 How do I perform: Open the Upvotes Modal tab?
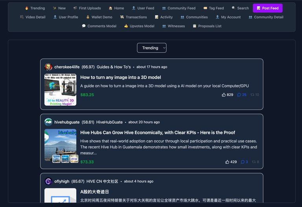pos(139,26)
